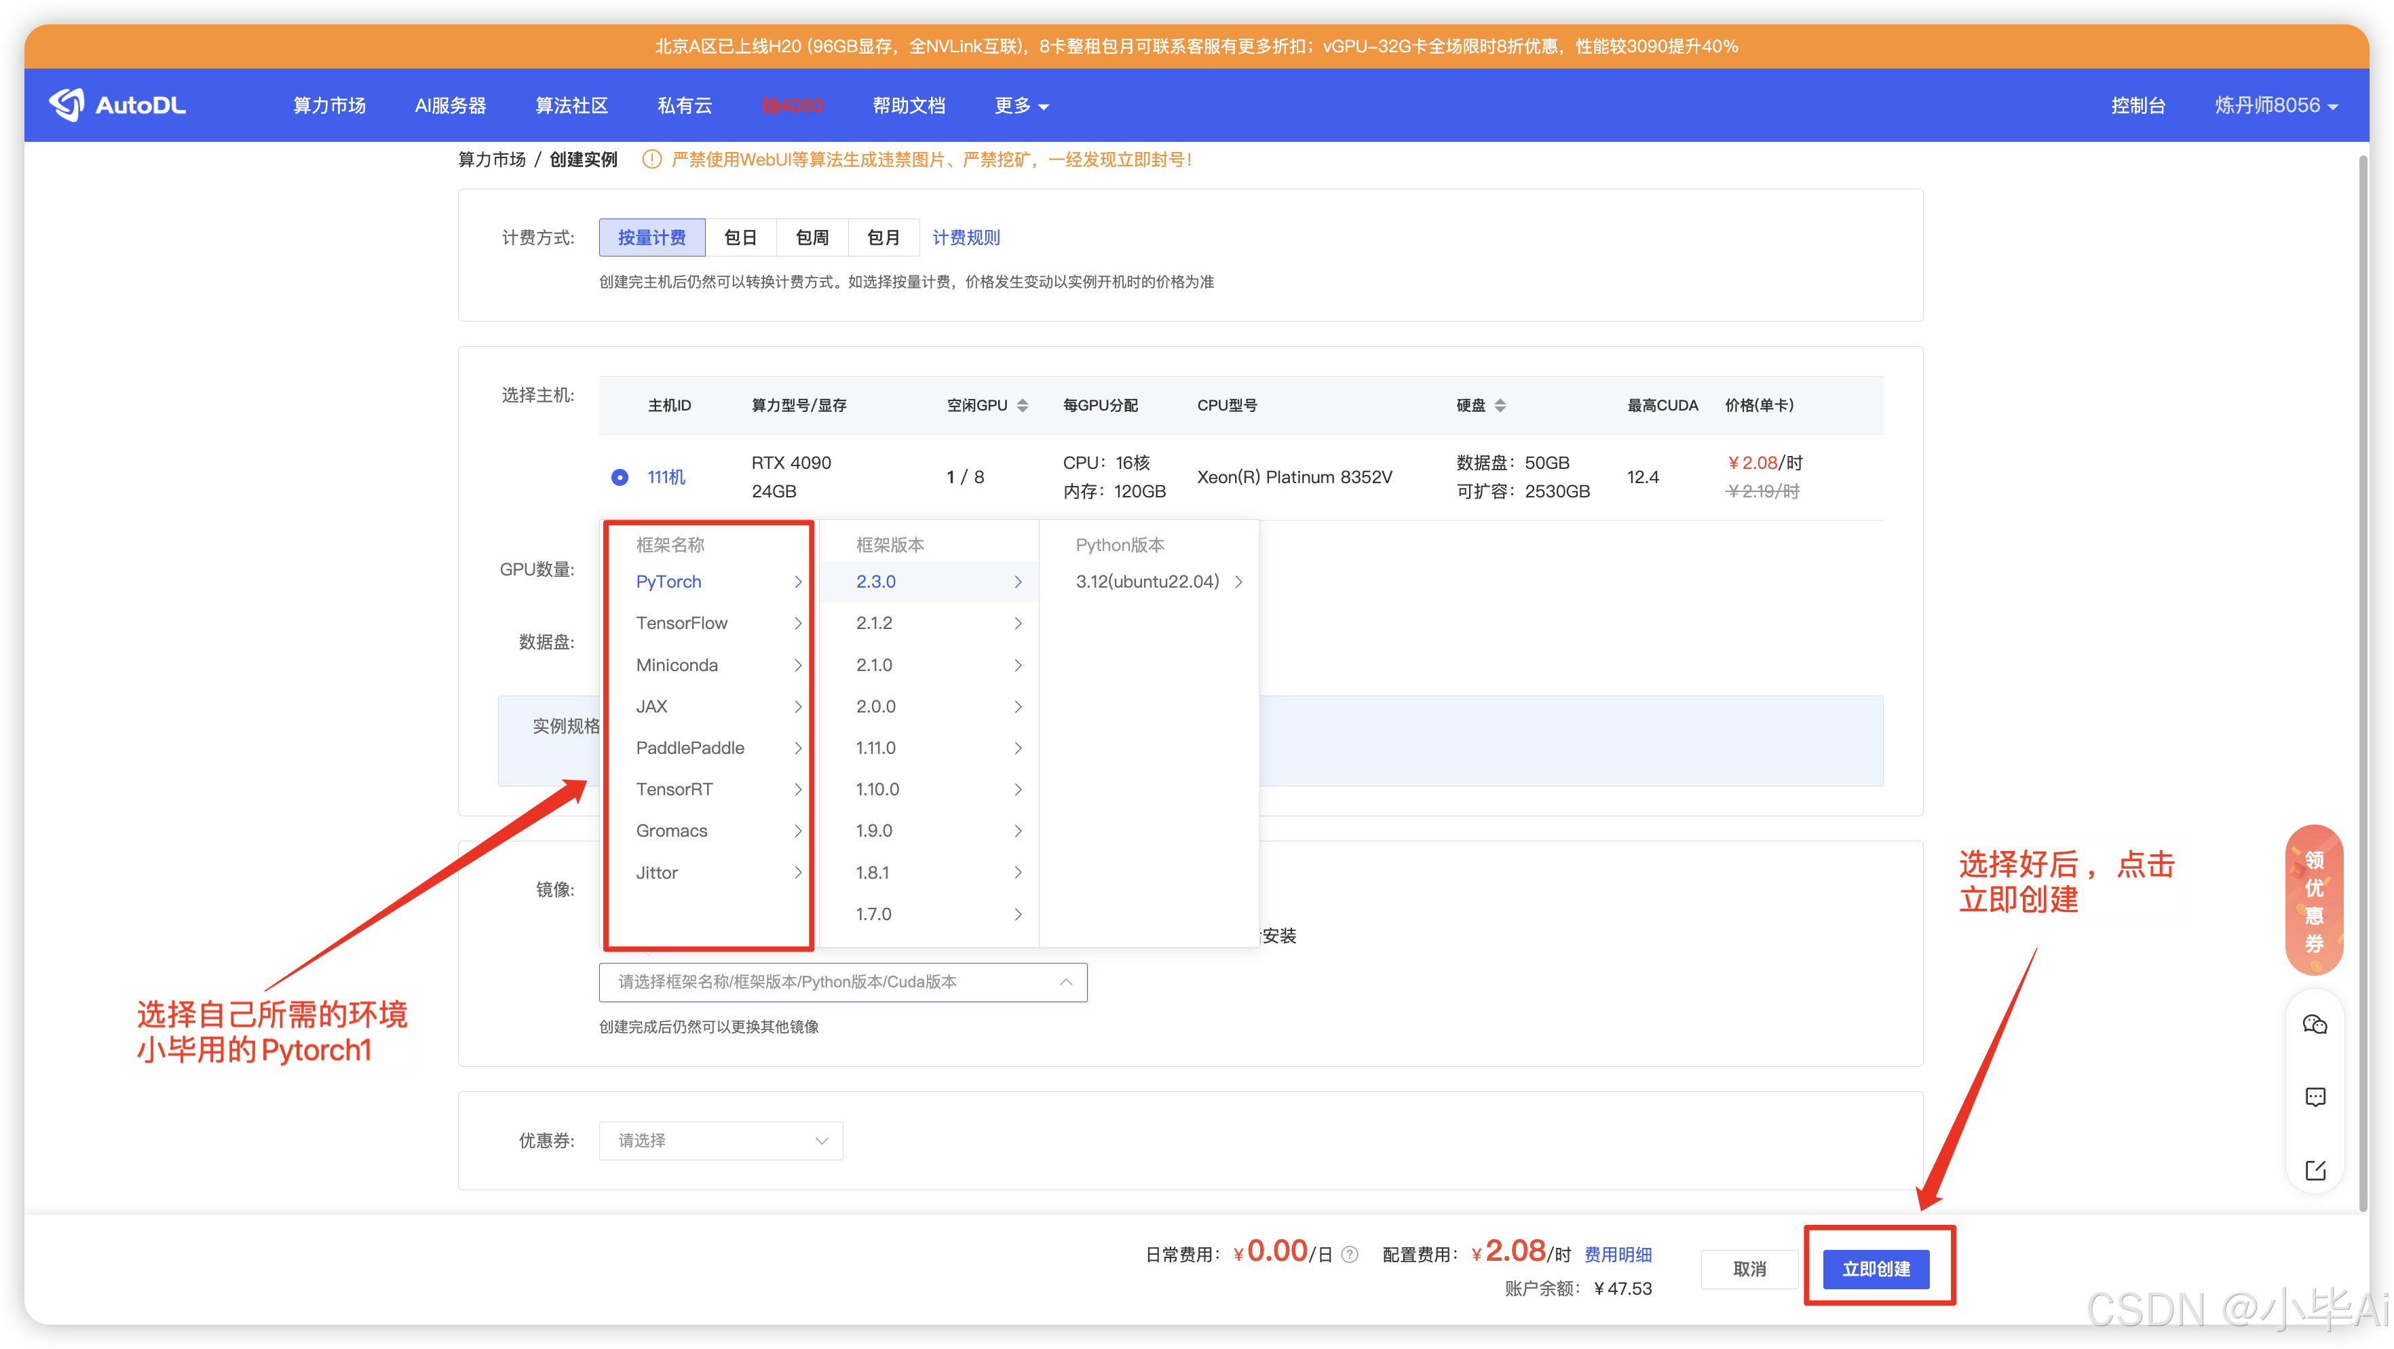Click the feedback edit icon on right sidebar
Screen dimensions: 2394x1349
coord(2314,1170)
